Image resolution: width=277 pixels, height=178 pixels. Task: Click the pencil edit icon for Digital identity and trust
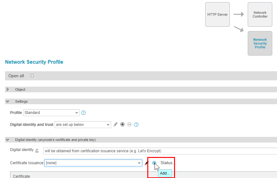pos(116,125)
